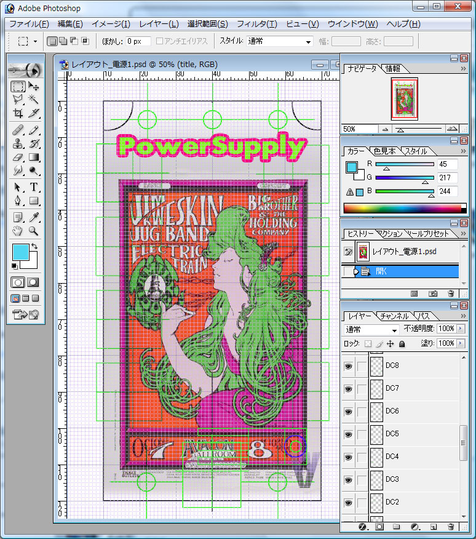476x539 pixels.
Task: Select the Crop tool
Action: click(18, 113)
